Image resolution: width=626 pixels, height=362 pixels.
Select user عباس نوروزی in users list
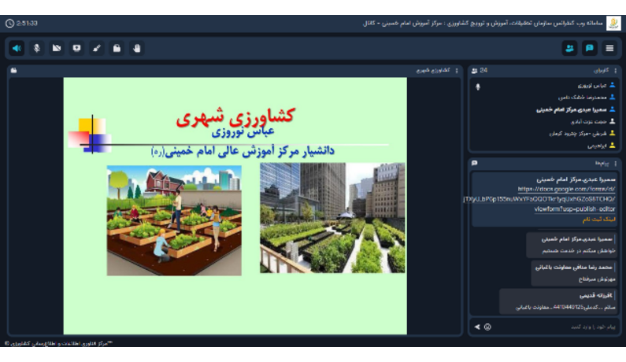[x=591, y=86]
